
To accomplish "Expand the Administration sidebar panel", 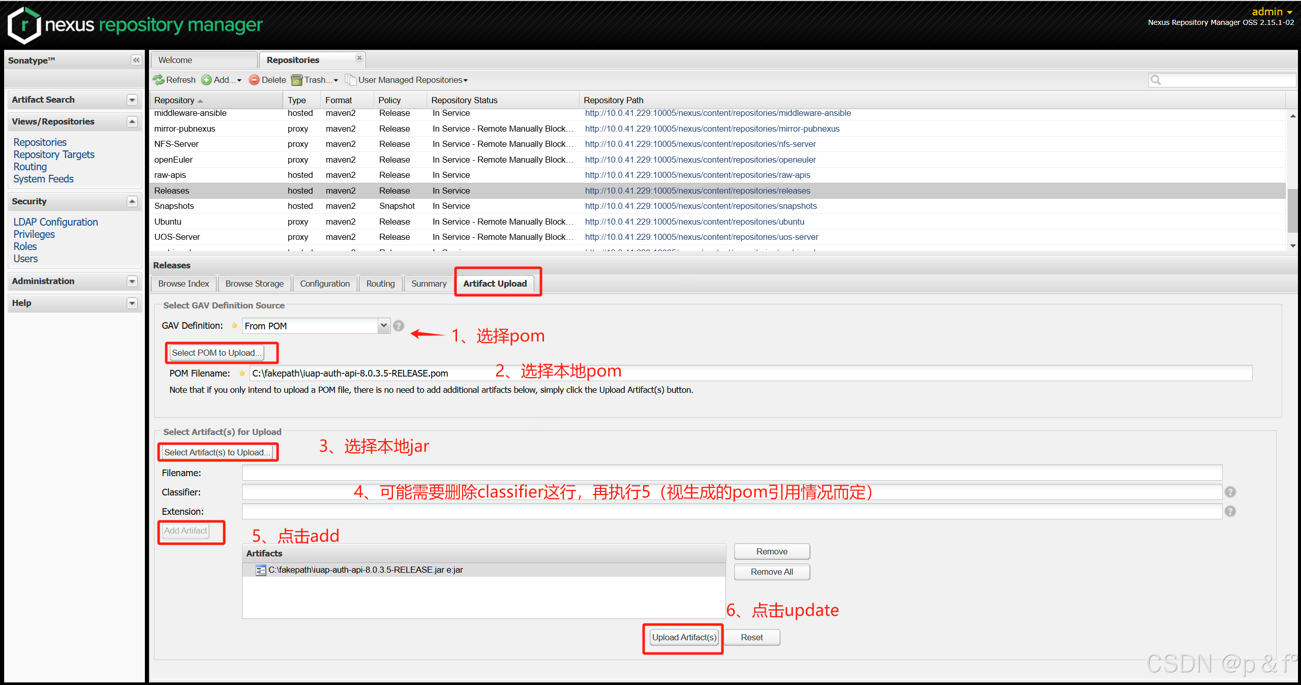I will tap(132, 281).
